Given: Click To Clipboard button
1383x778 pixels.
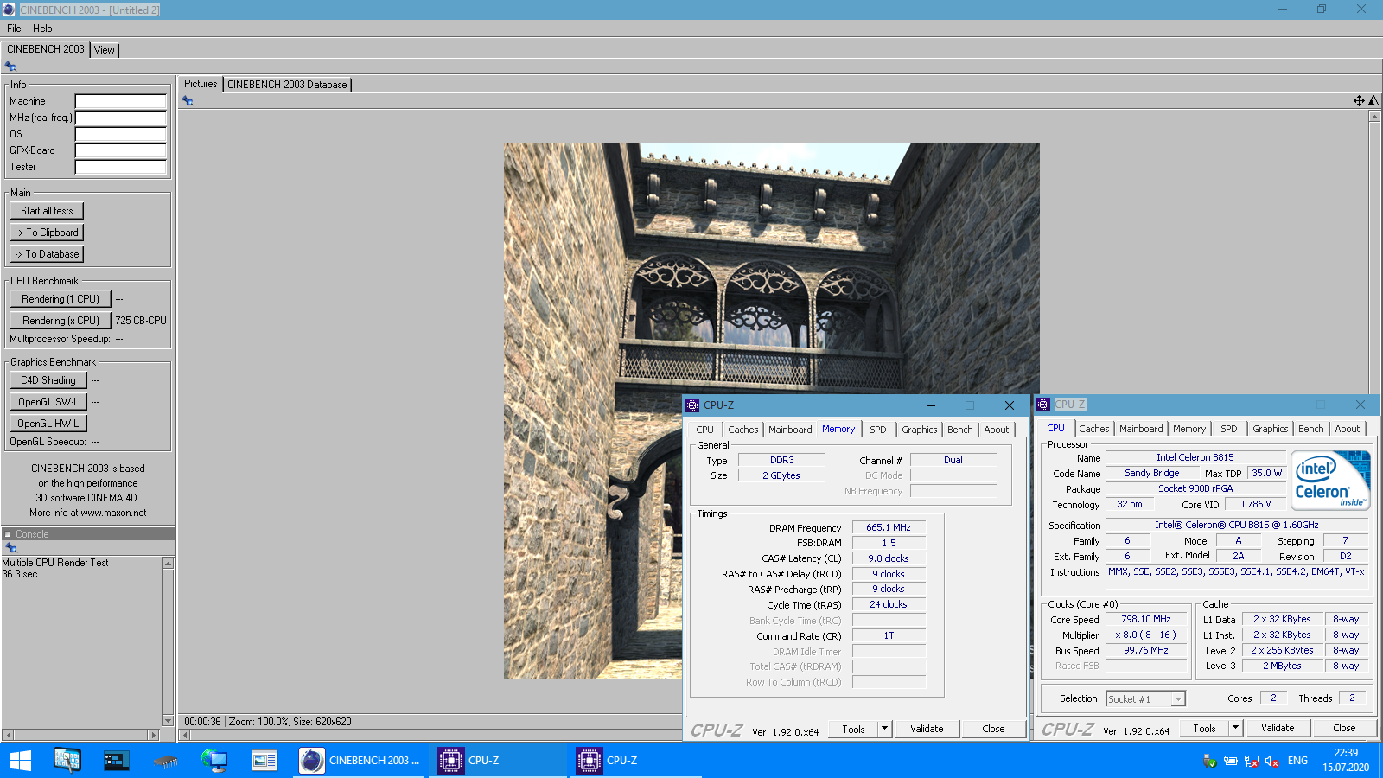Looking at the screenshot, I should 47,233.
